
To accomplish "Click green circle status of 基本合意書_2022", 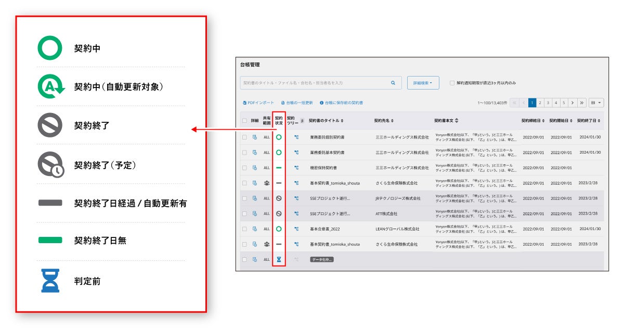I will pyautogui.click(x=279, y=229).
